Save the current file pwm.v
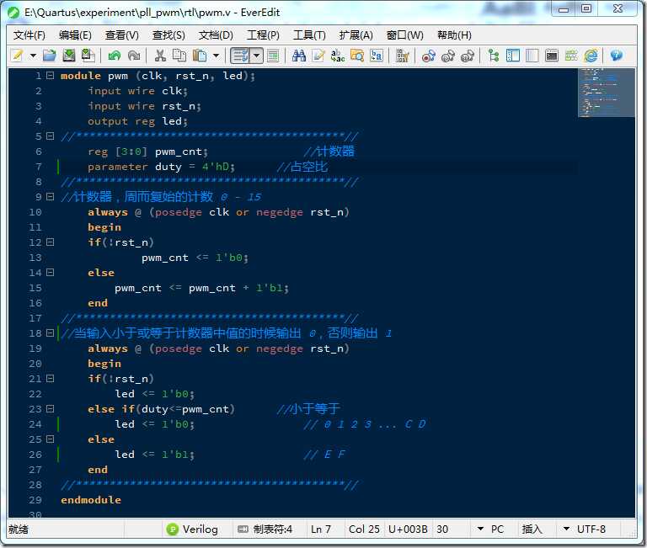Image resolution: width=647 pixels, height=548 pixels. pos(68,56)
